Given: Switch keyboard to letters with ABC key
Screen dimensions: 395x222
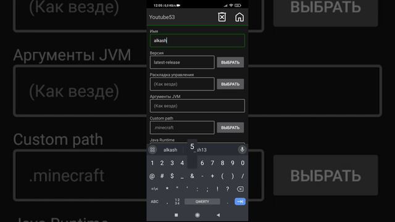Looking at the screenshot, I should (x=154, y=202).
